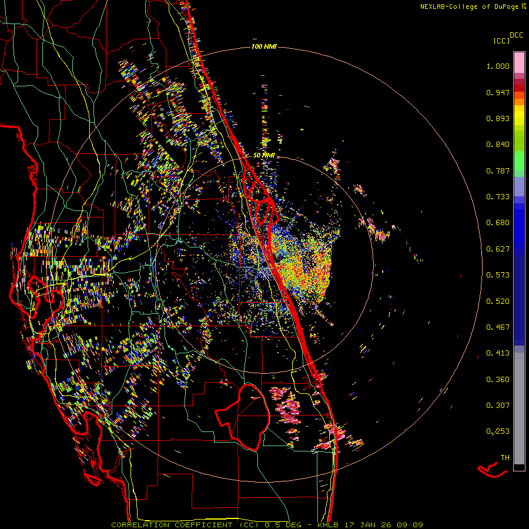Click the 50 NMI range ring label
The image size is (529, 529).
(264, 155)
